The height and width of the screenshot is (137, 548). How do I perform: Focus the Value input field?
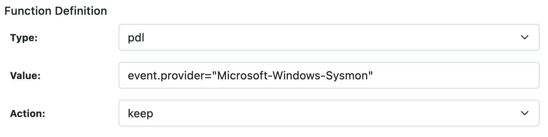point(329,75)
